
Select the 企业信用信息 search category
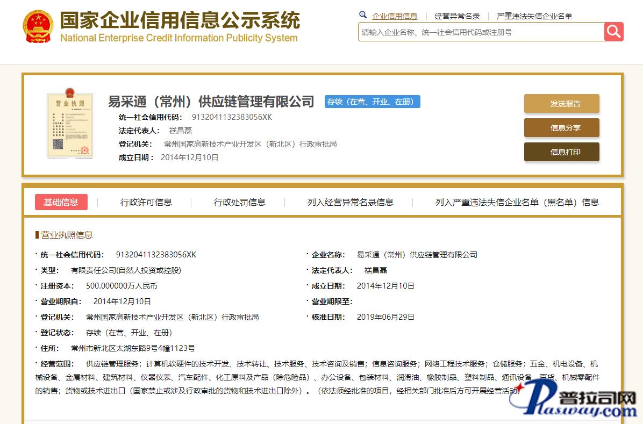pos(395,16)
